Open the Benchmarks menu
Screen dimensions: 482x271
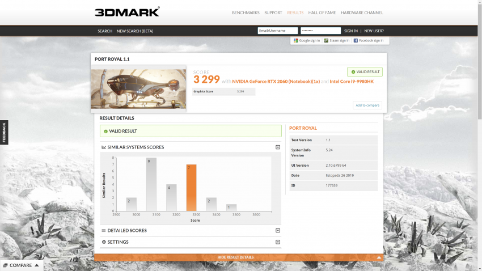tap(246, 12)
